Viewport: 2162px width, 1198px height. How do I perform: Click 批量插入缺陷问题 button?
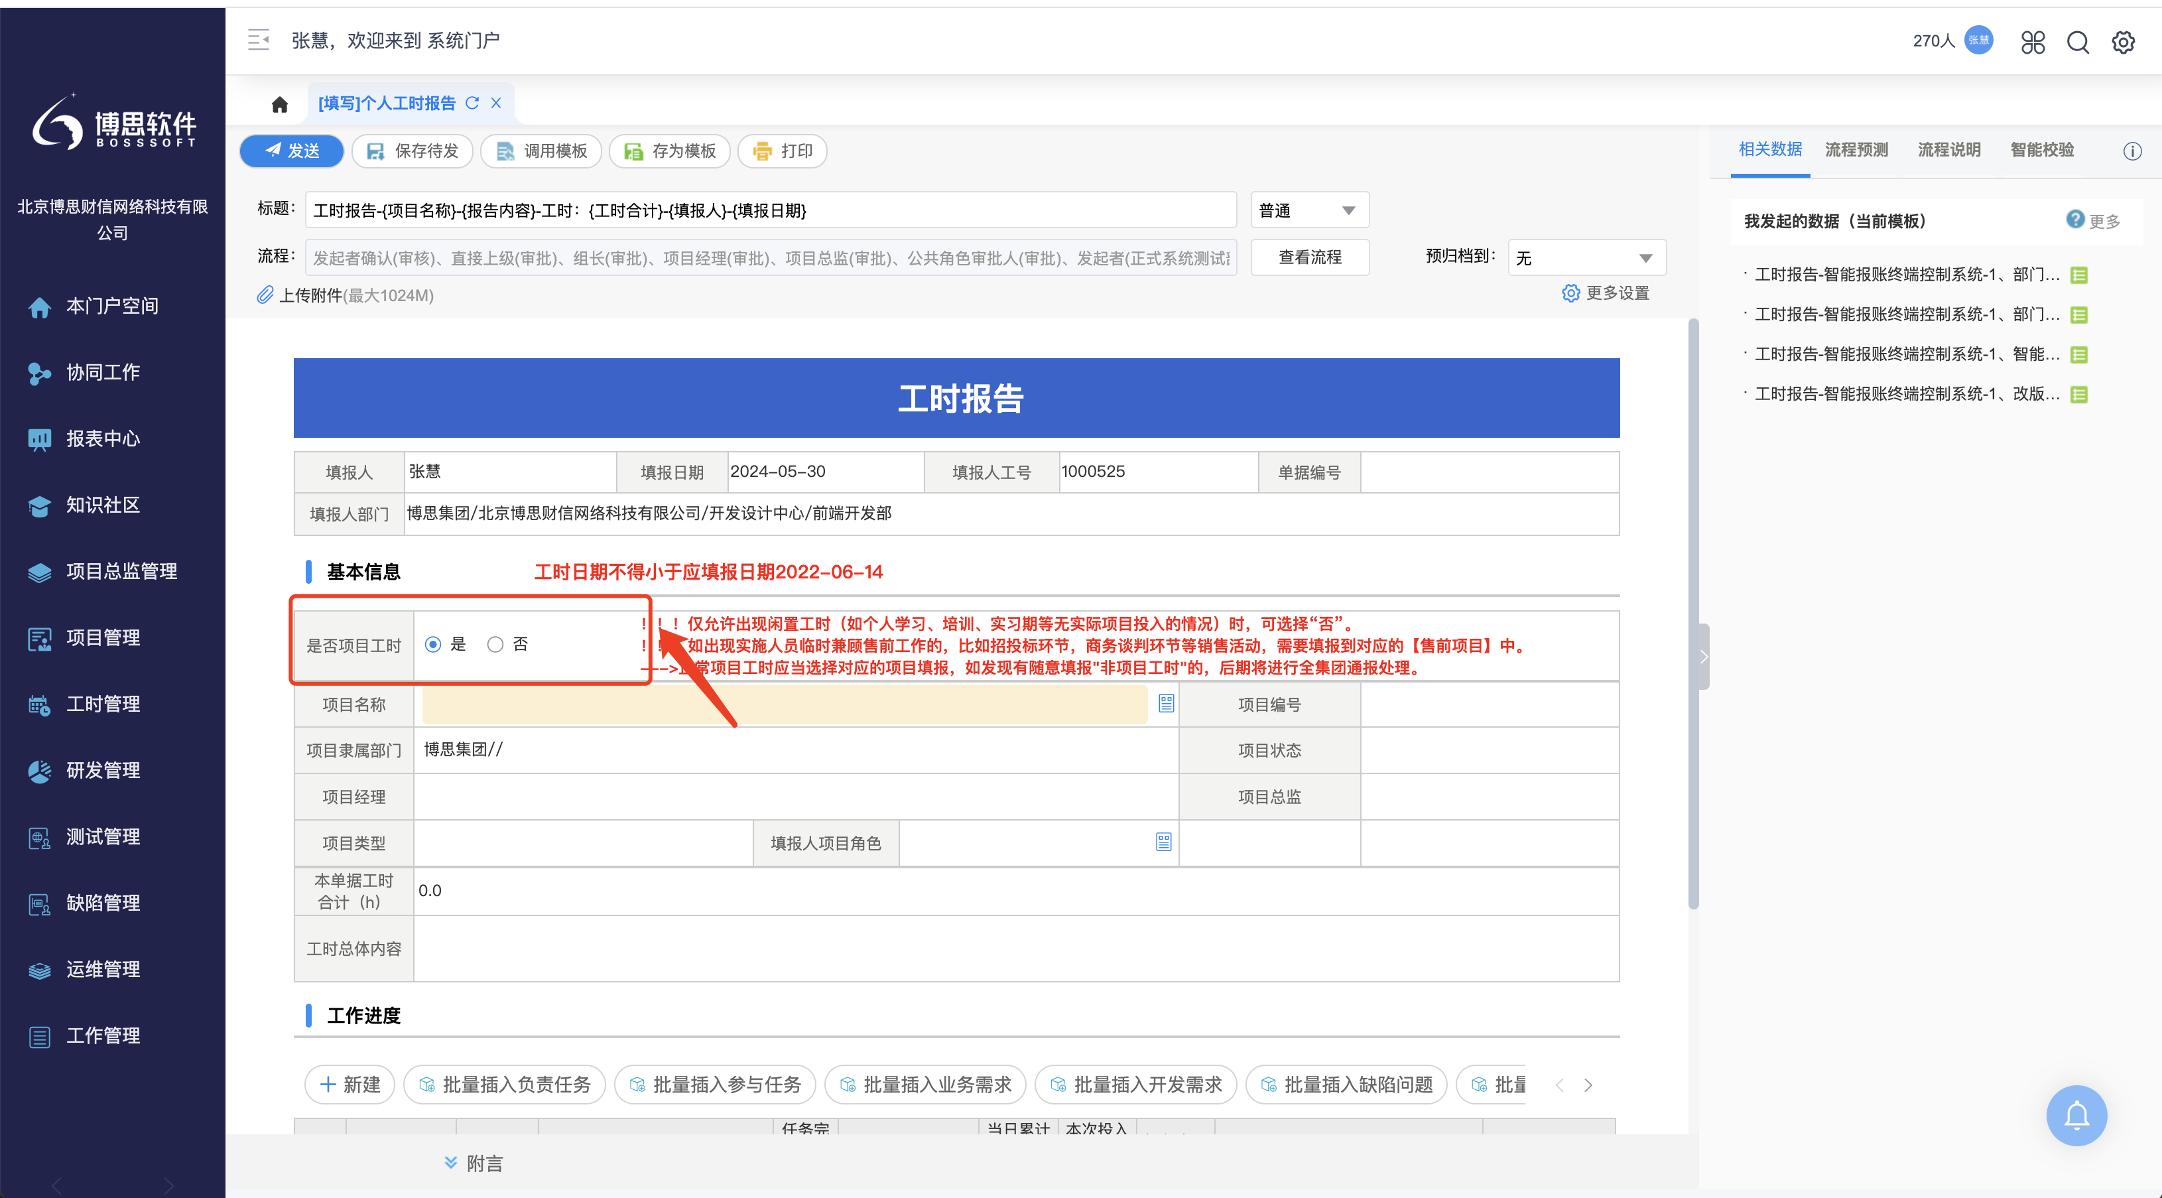click(x=1347, y=1085)
